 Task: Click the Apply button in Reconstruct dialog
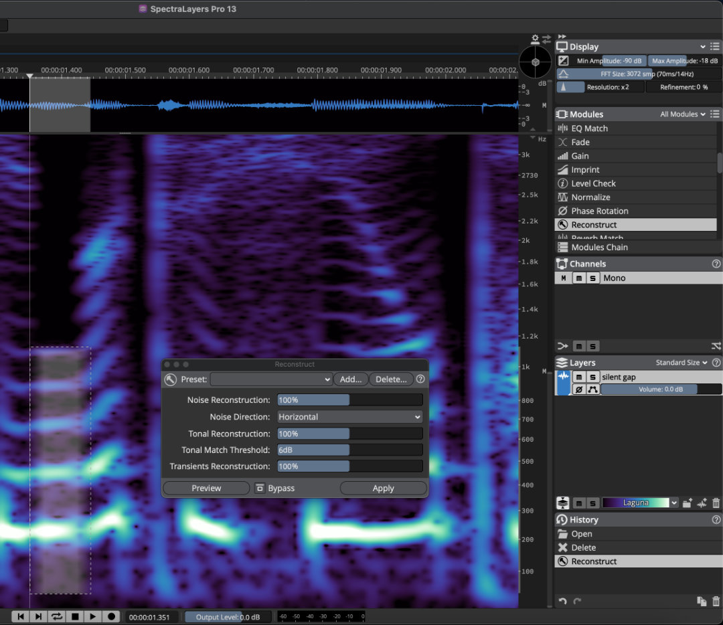[383, 488]
